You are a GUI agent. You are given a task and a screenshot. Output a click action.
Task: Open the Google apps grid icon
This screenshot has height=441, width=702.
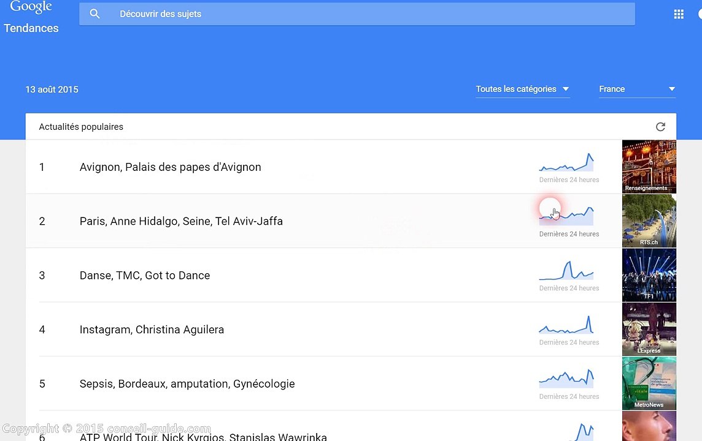pyautogui.click(x=679, y=14)
